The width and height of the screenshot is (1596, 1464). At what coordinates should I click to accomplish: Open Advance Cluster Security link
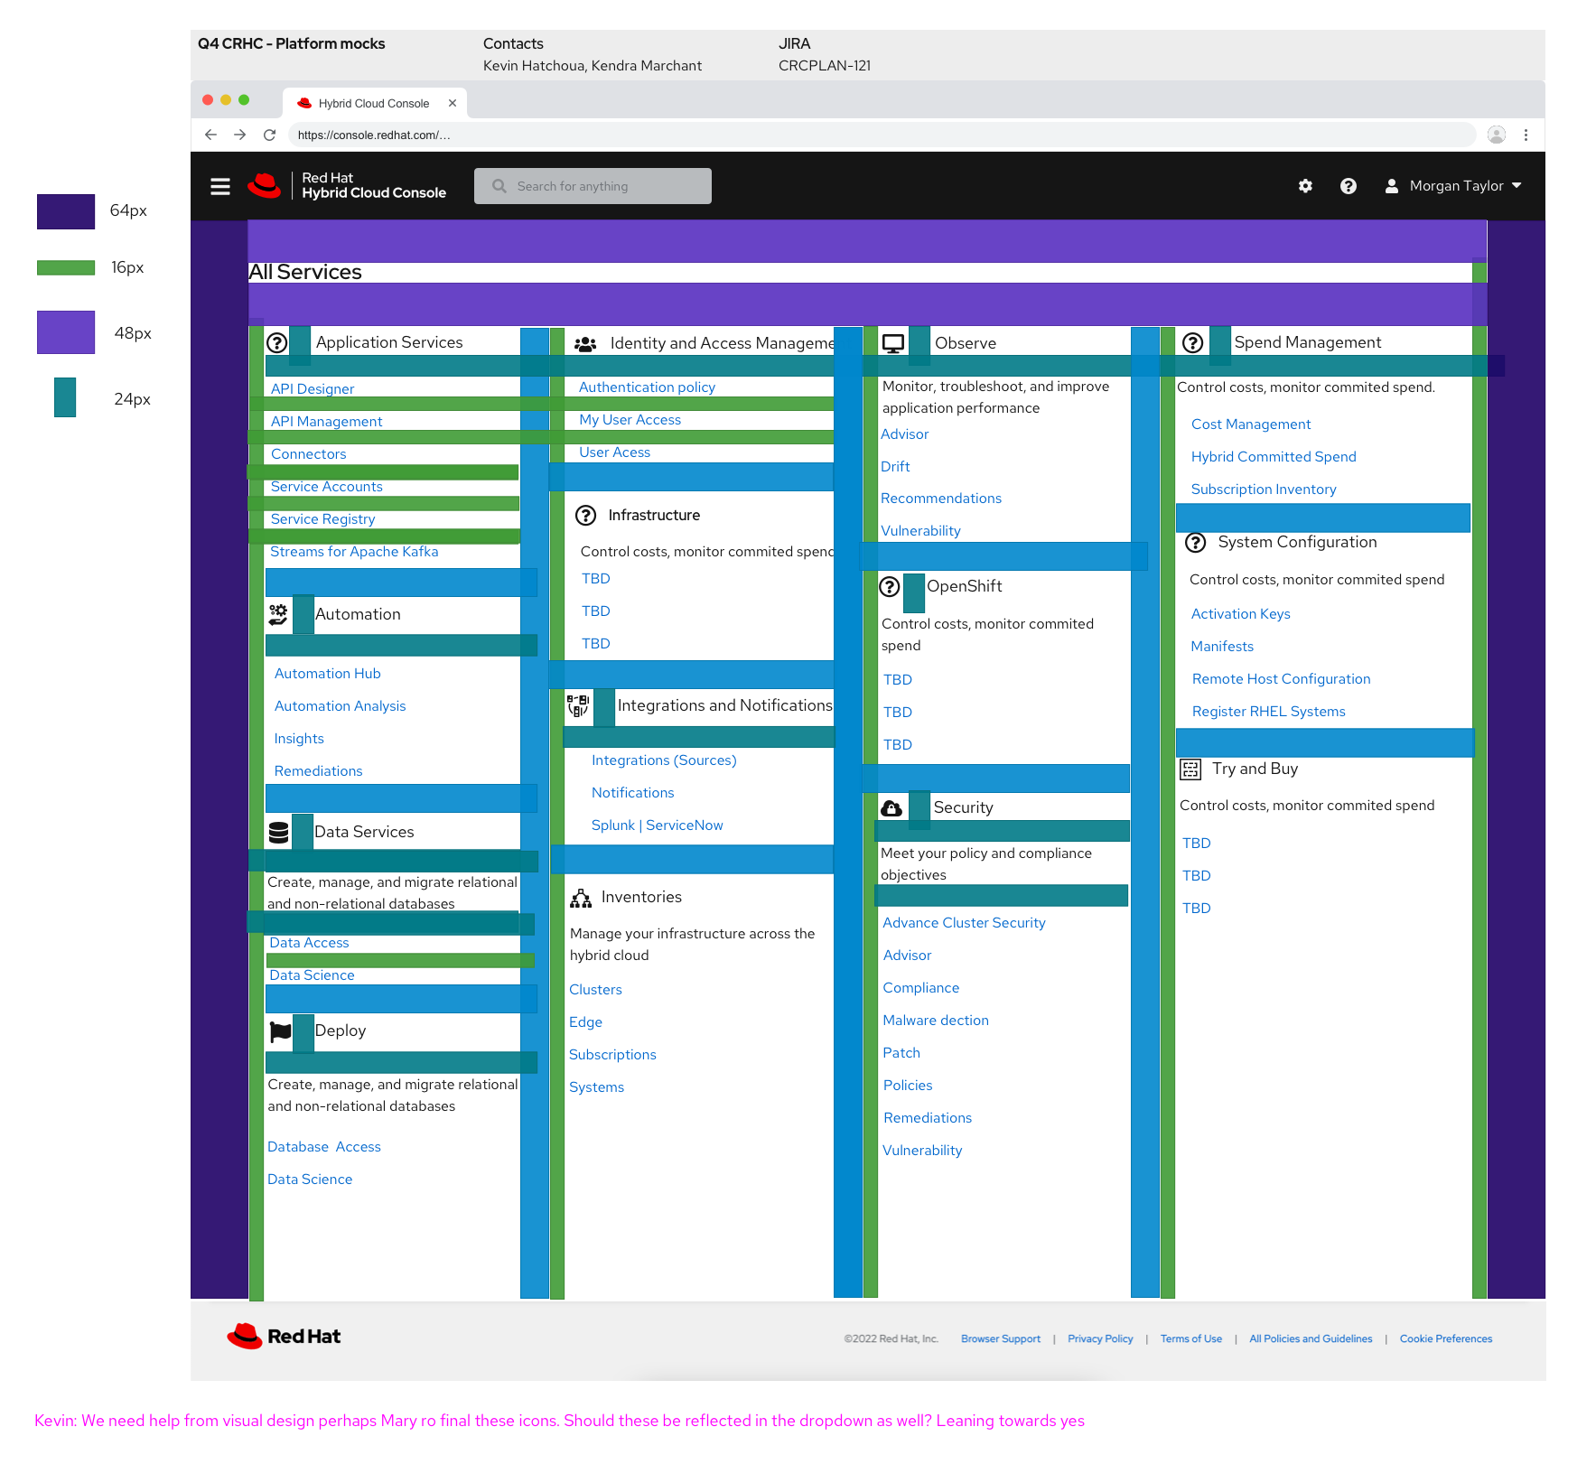click(x=965, y=922)
